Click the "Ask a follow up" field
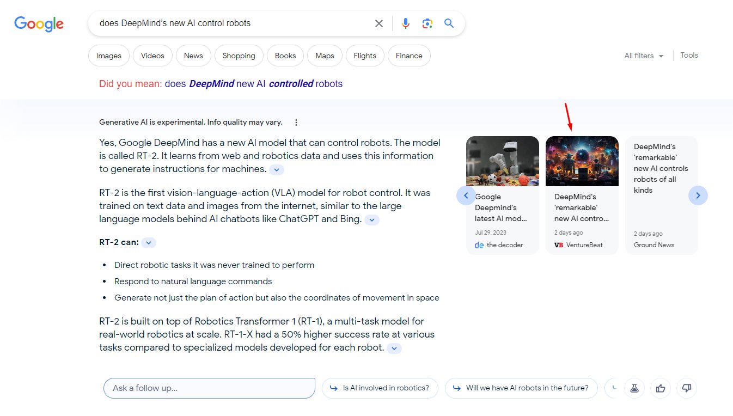Image resolution: width=733 pixels, height=416 pixels. point(209,388)
